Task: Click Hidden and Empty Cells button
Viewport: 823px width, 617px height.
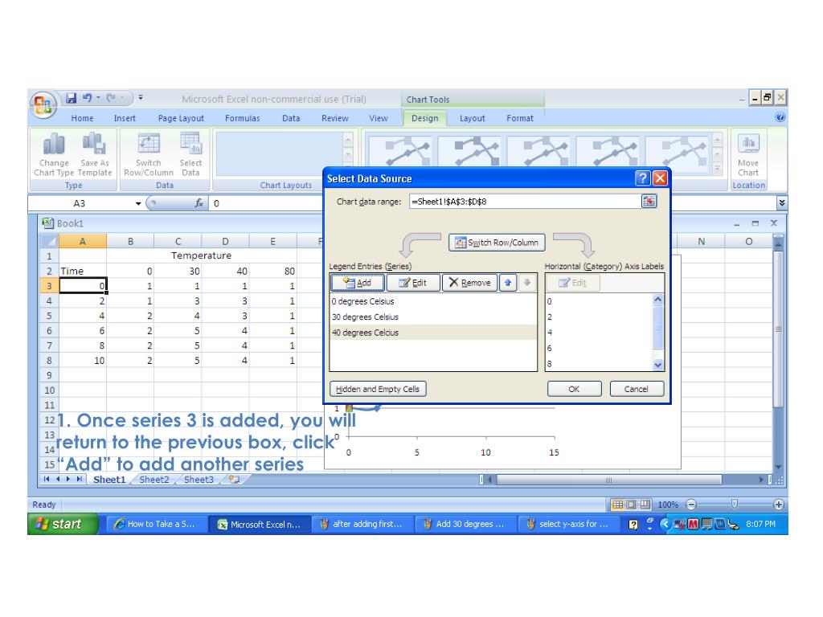Action: 378,390
